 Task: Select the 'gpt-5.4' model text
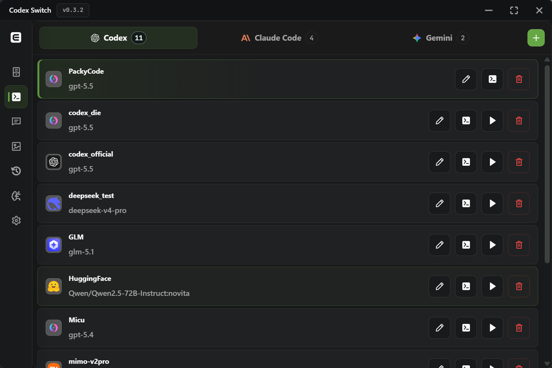click(x=81, y=335)
